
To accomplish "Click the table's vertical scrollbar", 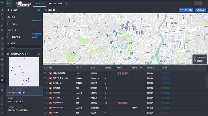I will click(207, 81).
